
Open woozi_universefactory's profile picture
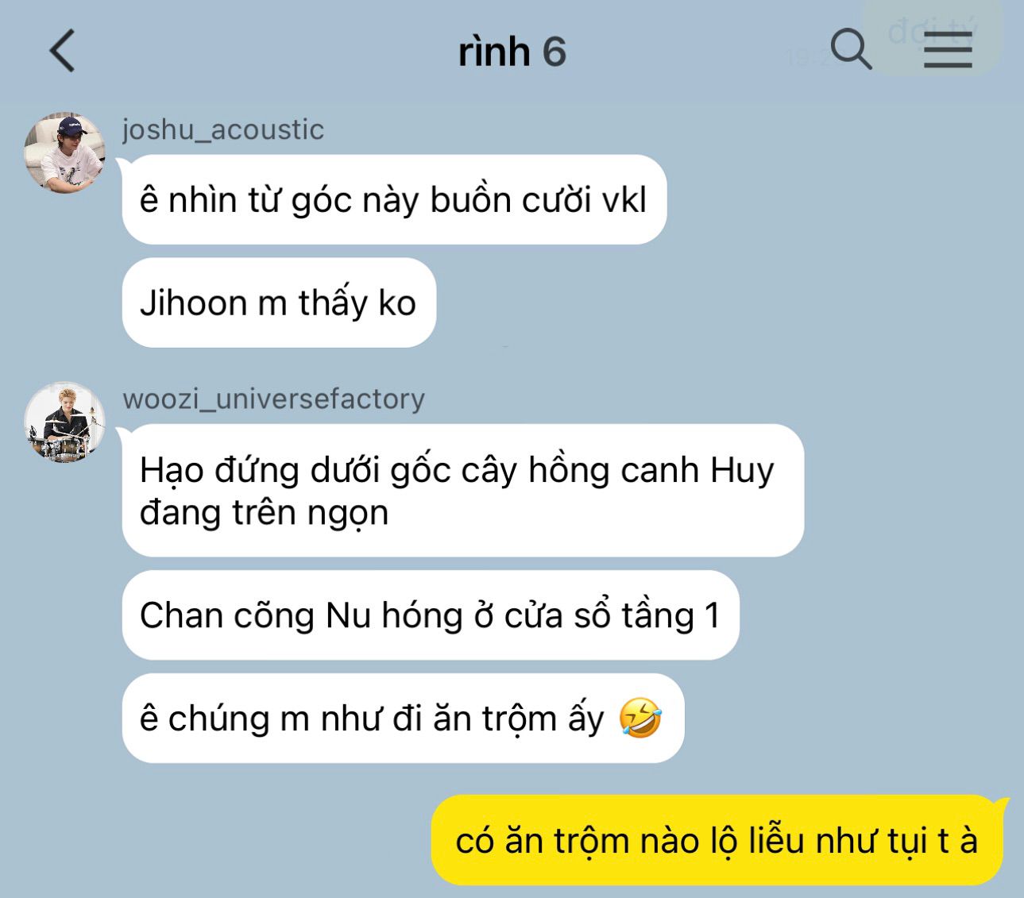pyautogui.click(x=64, y=422)
